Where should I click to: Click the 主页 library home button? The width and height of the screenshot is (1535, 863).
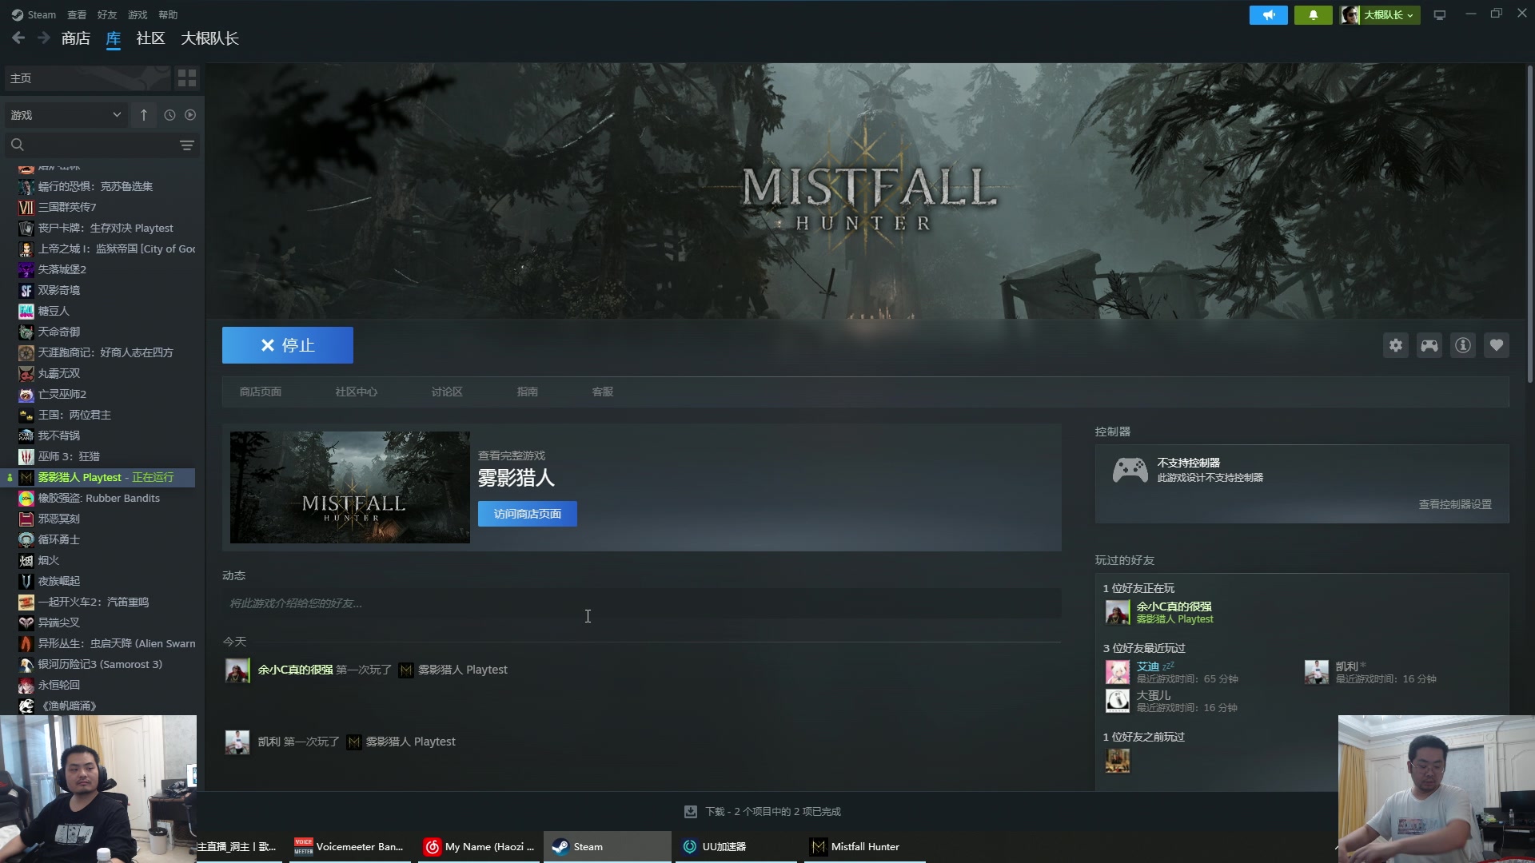pos(86,78)
